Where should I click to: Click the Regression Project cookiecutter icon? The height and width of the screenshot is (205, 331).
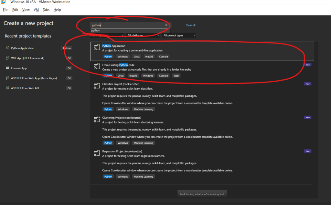97,152
